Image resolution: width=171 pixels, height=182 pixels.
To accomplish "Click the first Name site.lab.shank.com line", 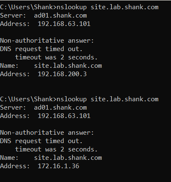I will [51, 66].
